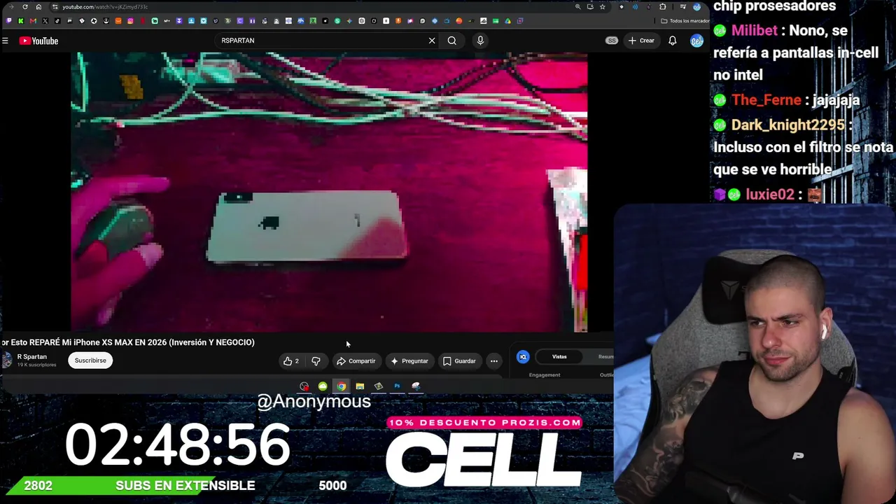Switch to the Vistas tab

coord(559,357)
